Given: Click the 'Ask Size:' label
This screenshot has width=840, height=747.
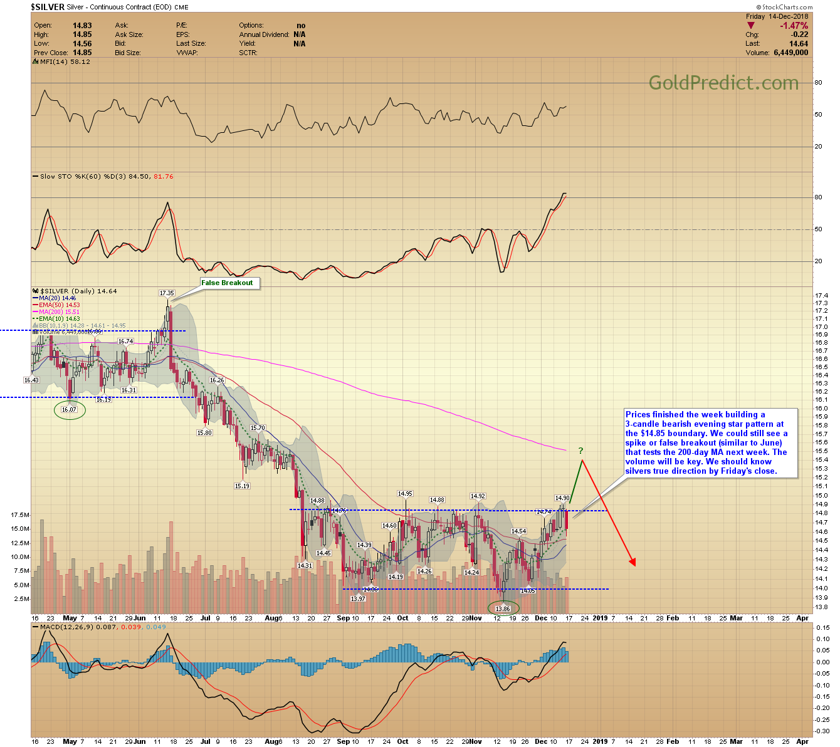Looking at the screenshot, I should pyautogui.click(x=129, y=35).
